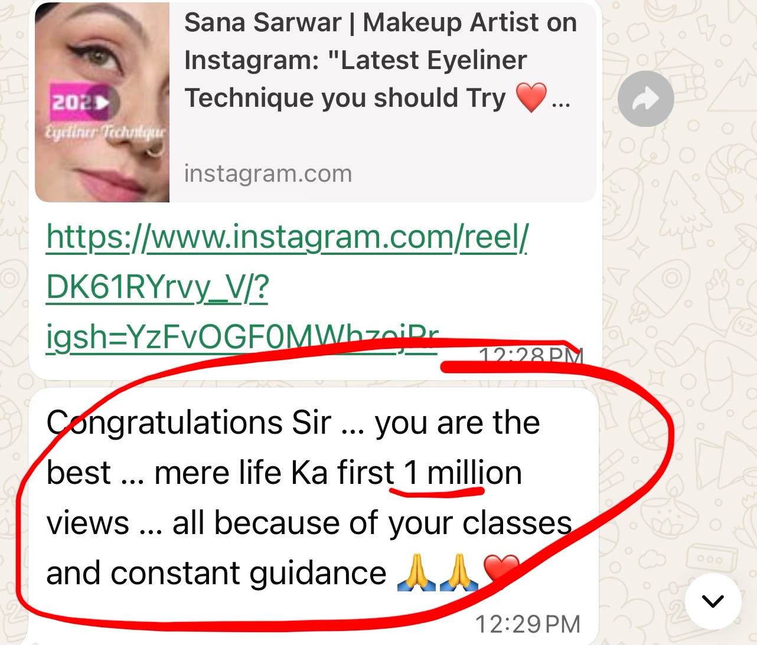
Task: Tap the heart emoji in the preview title
Action: [531, 98]
